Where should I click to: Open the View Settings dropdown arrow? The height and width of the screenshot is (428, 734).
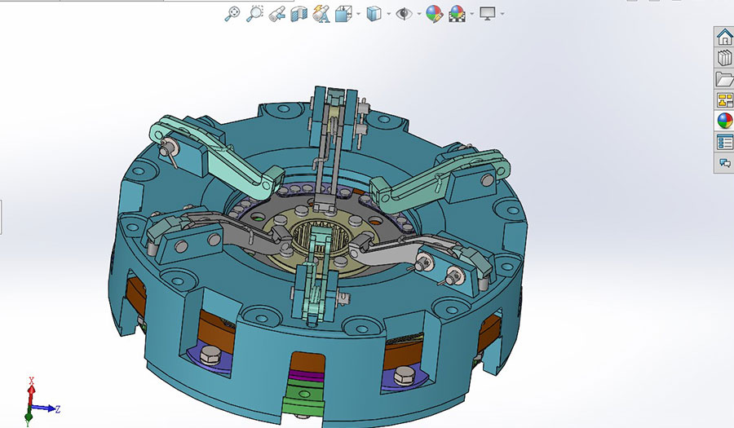pyautogui.click(x=502, y=14)
